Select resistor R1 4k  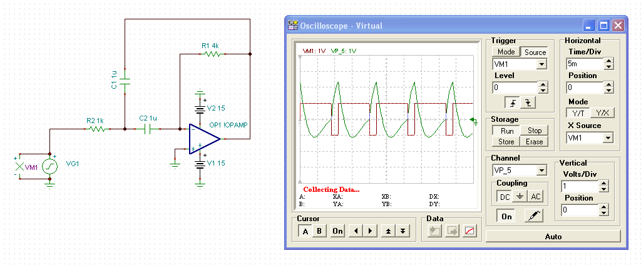pos(213,54)
